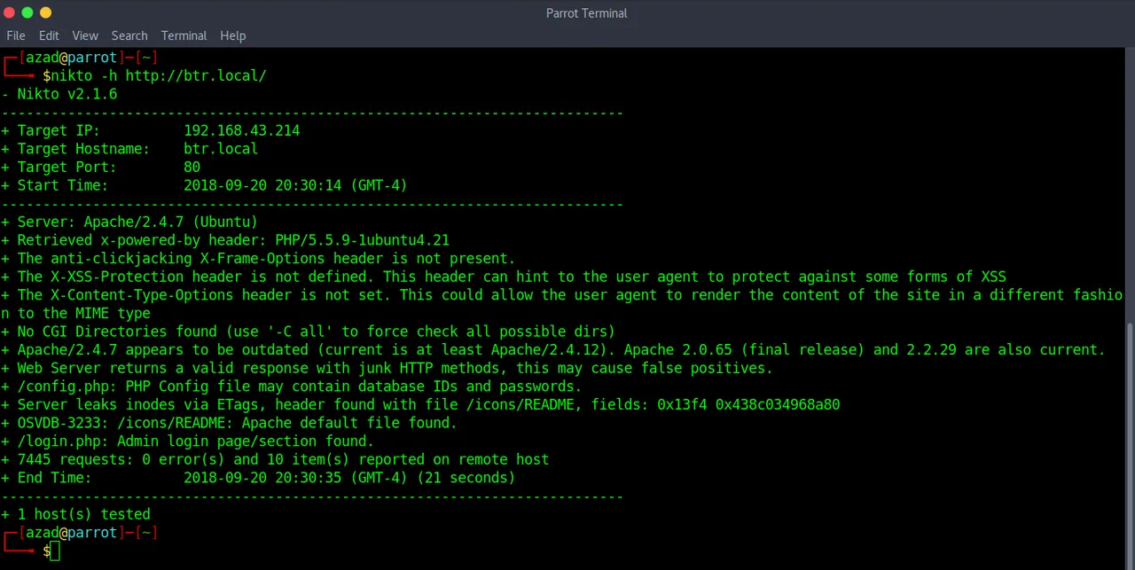Open the File menu
1135x570 pixels.
tap(16, 35)
